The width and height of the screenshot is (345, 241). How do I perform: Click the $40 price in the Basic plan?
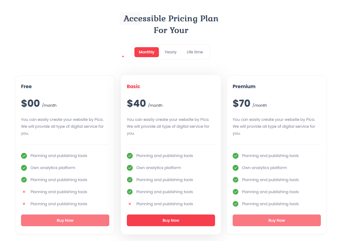coord(136,103)
